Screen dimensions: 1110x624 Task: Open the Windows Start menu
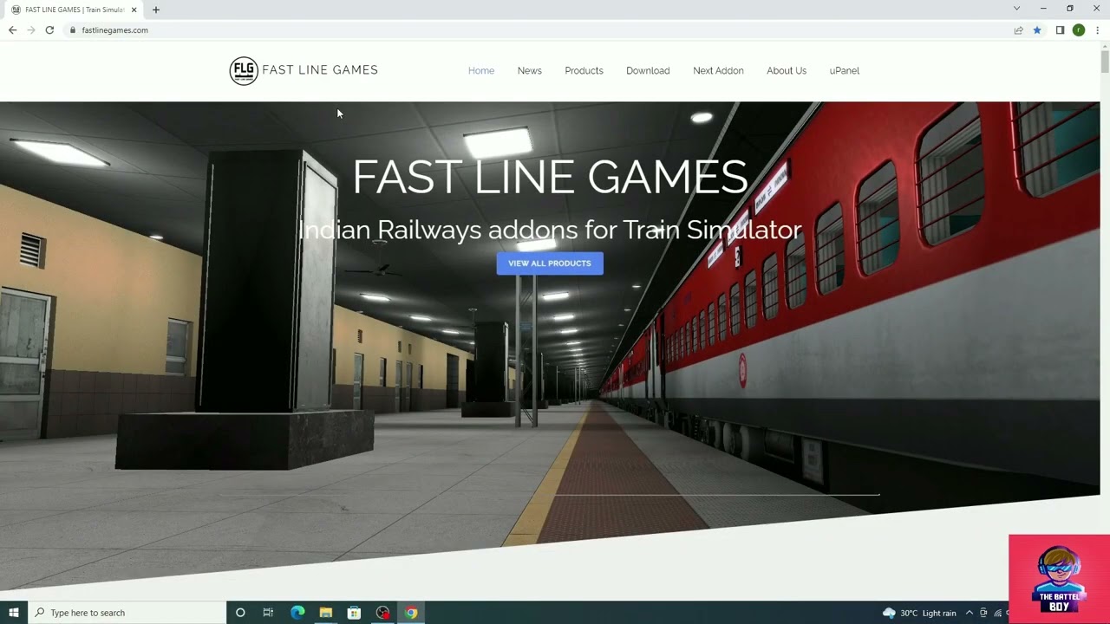tap(13, 613)
